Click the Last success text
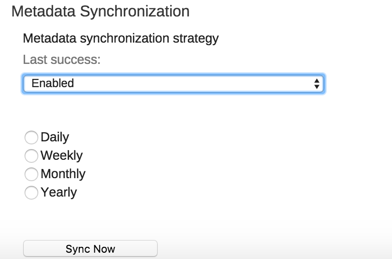 point(62,60)
